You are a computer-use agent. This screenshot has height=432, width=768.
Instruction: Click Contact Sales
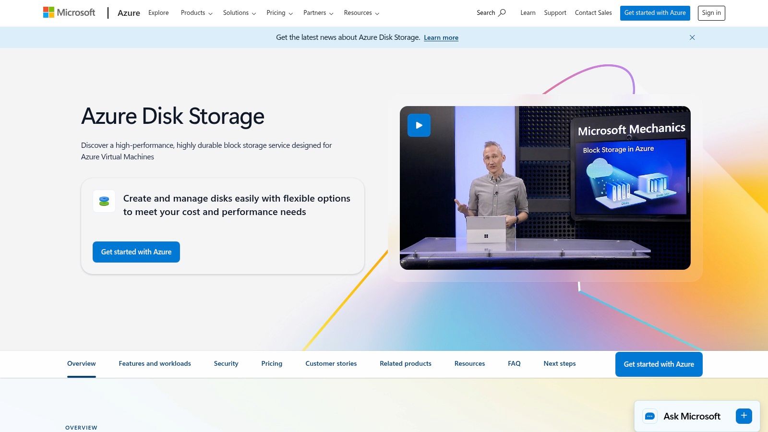click(593, 13)
